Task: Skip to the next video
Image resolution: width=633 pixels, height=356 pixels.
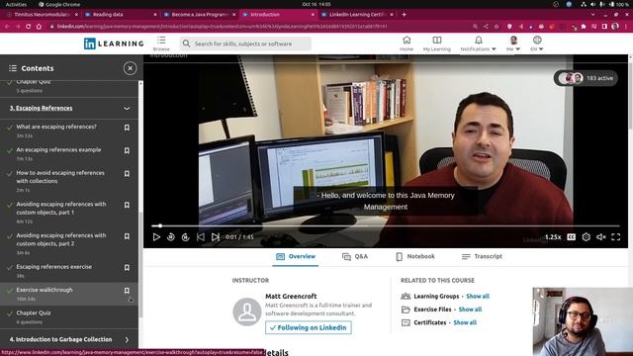Action: click(216, 237)
